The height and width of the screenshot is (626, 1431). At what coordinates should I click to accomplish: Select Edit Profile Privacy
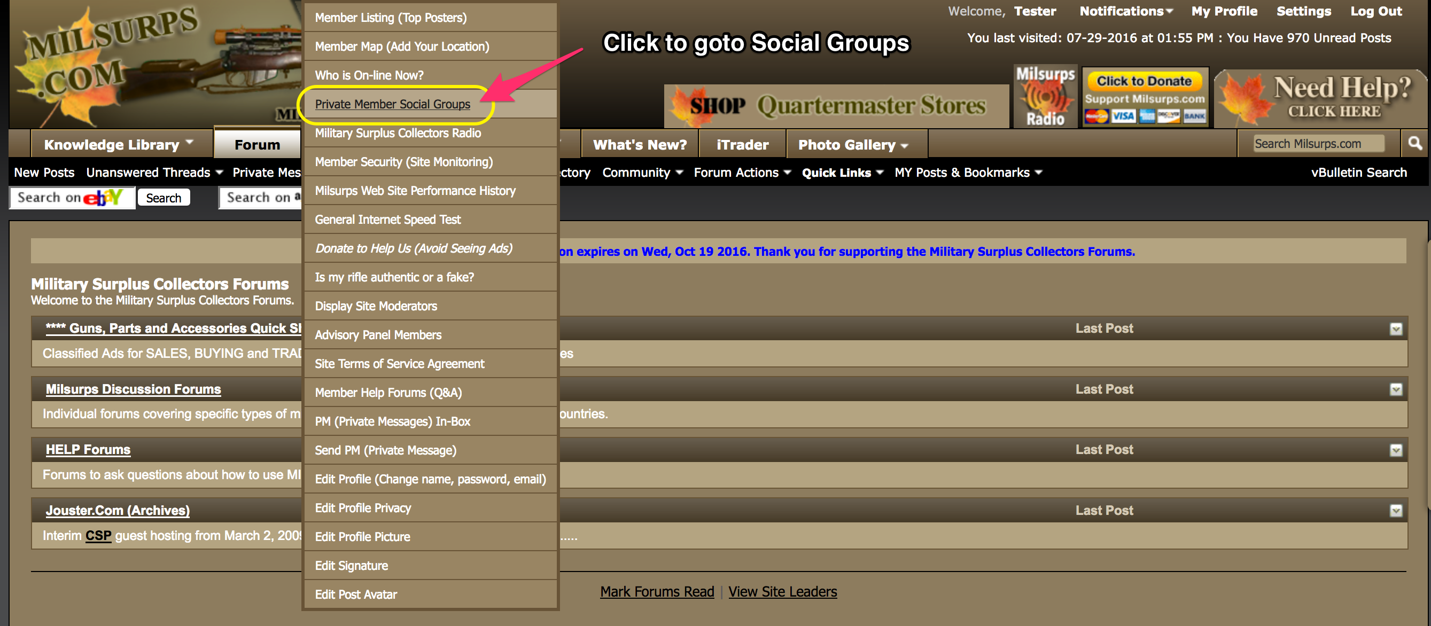coord(430,508)
